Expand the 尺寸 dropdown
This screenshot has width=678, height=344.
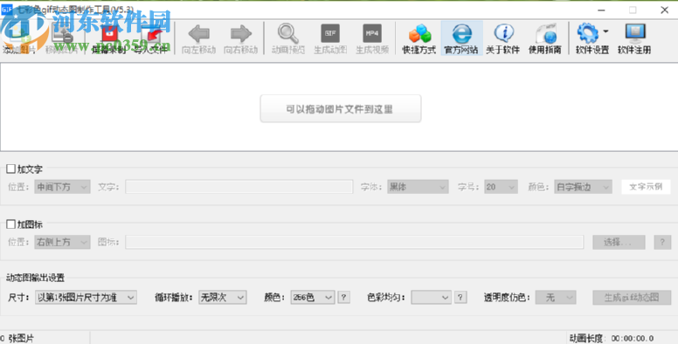[86, 298]
